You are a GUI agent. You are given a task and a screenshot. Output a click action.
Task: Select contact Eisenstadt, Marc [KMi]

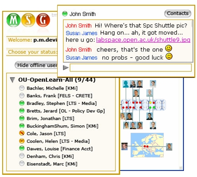click(x=52, y=164)
